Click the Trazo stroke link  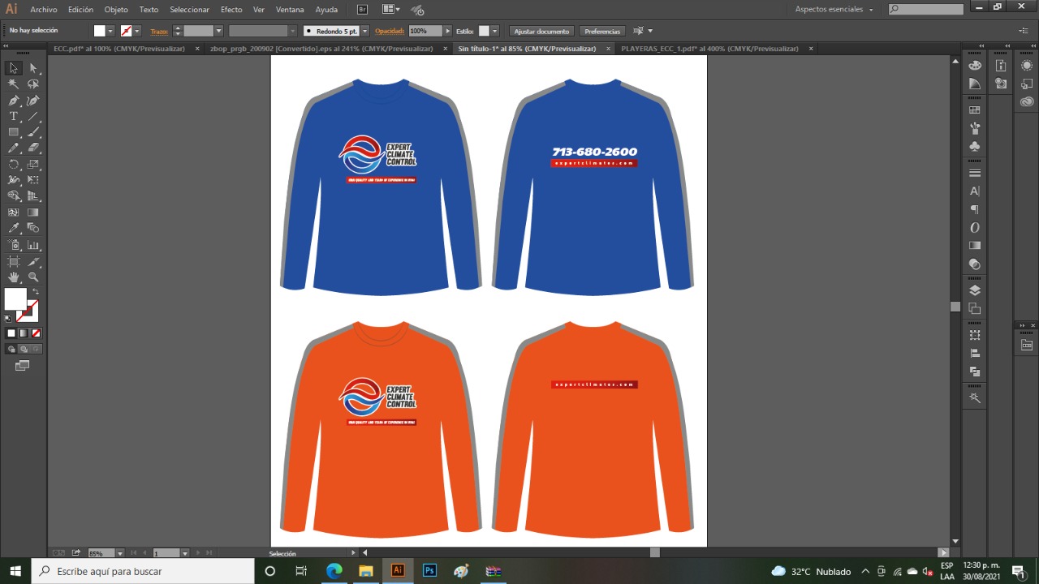click(159, 31)
